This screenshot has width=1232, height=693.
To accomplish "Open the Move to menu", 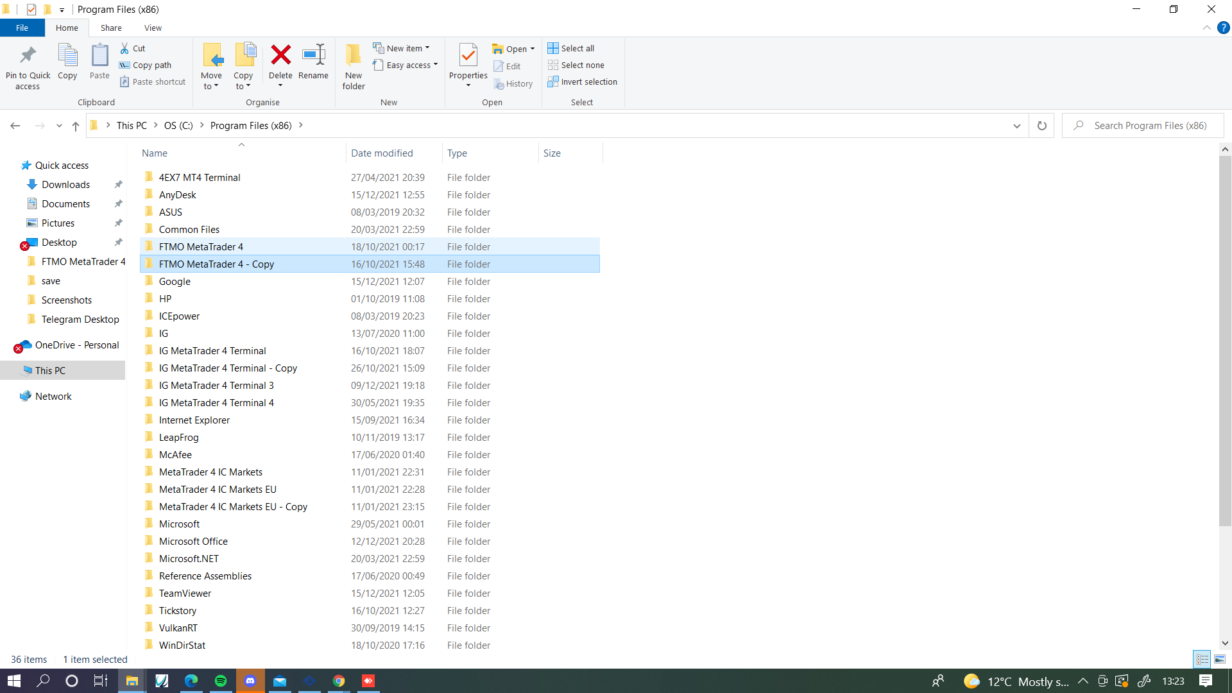I will pyautogui.click(x=211, y=67).
